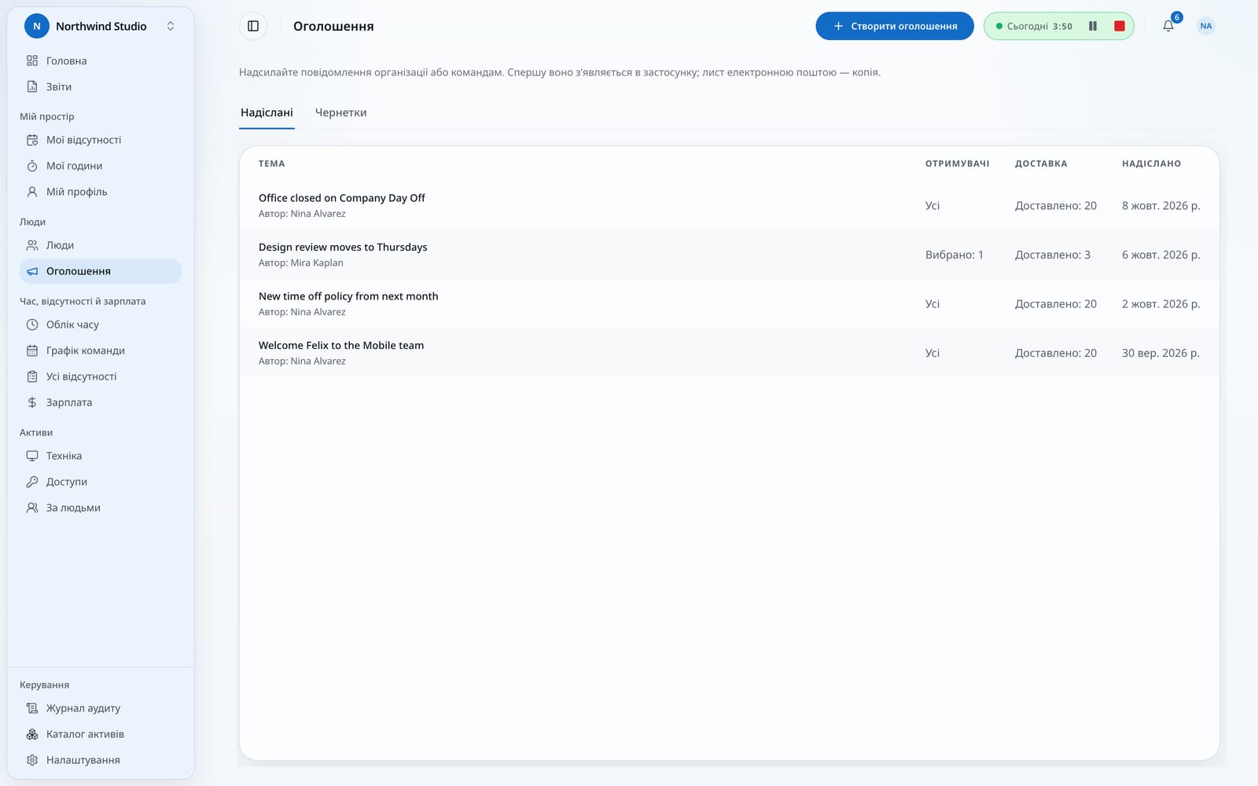Open notifications bell
Screen dimensions: 1258x786
pos(1168,26)
